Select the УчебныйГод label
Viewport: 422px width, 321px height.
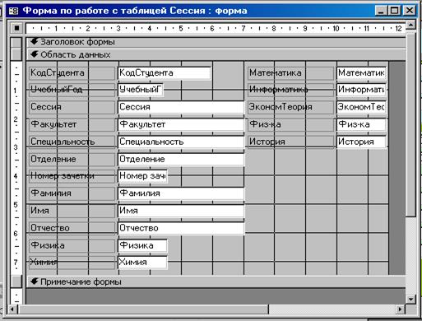pyautogui.click(x=72, y=90)
